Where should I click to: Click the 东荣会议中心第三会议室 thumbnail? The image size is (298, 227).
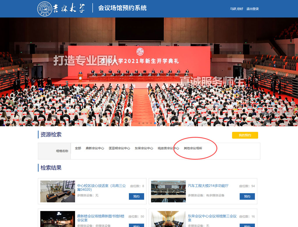[x=168, y=219]
